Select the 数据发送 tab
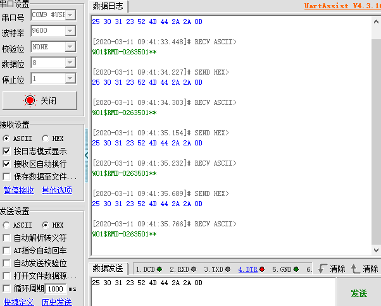 pos(108,269)
